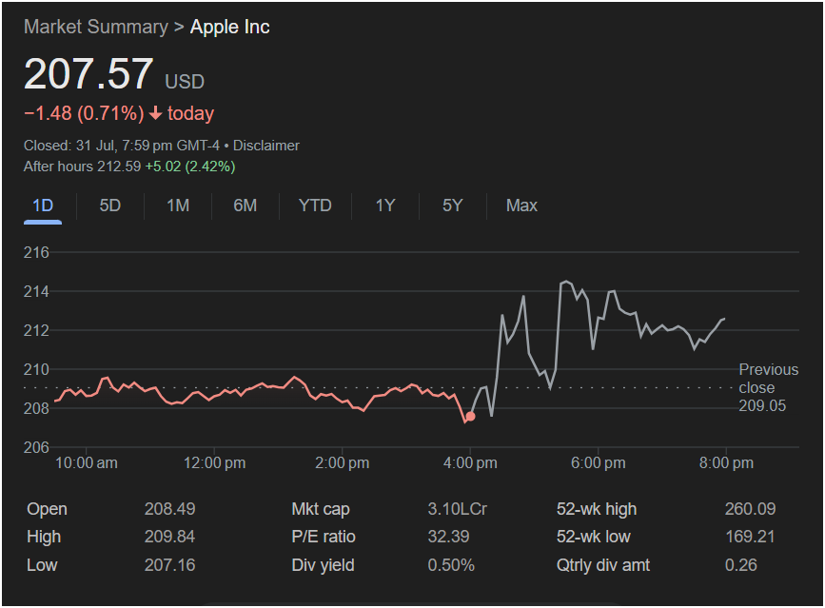Click the Qtrly div amt value 0.26
The image size is (825, 608).
point(741,565)
